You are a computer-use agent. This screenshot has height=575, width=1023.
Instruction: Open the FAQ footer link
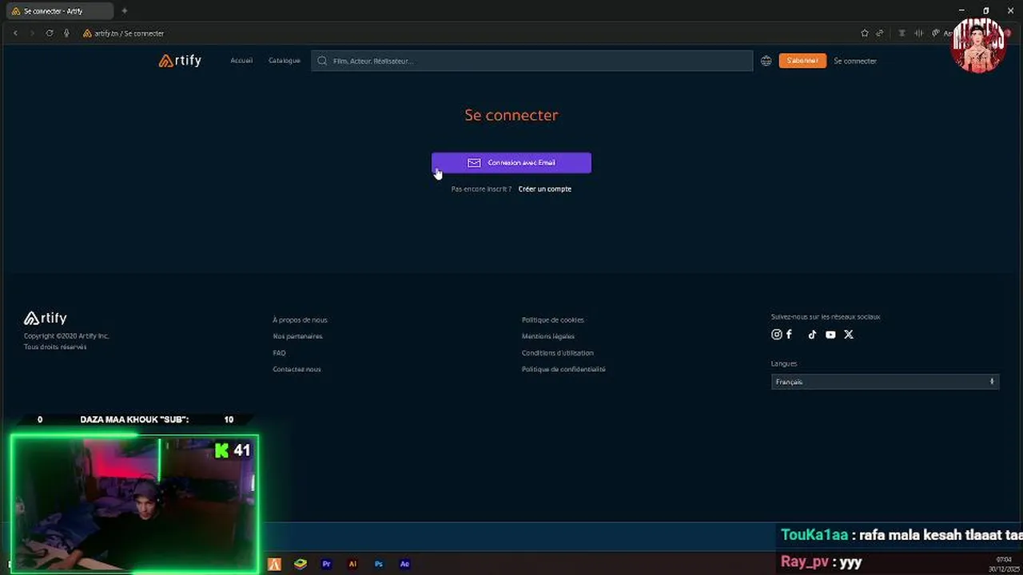point(279,353)
